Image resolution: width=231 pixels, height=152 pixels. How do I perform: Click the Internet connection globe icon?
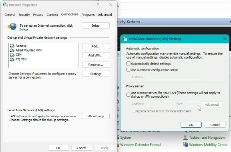[x=12, y=27]
